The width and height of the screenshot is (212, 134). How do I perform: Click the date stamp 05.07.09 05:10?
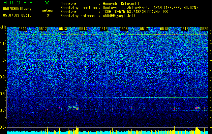(17, 15)
